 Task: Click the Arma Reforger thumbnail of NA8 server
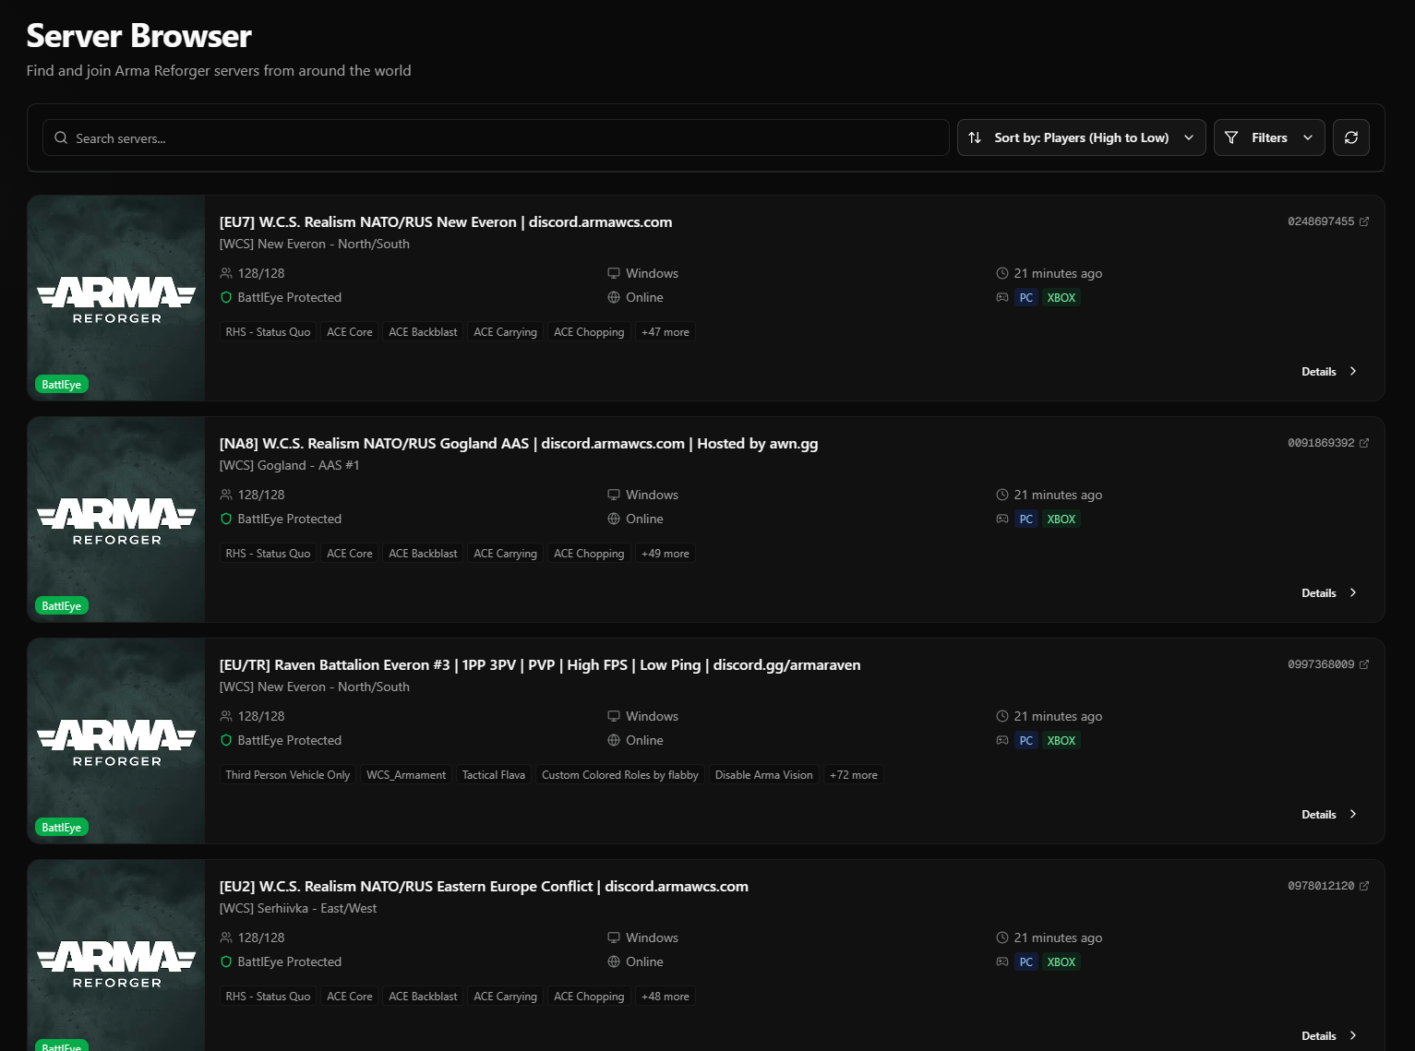(116, 520)
